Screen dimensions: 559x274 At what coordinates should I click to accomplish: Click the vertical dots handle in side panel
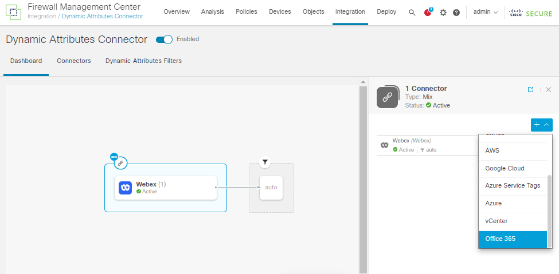pos(541,90)
